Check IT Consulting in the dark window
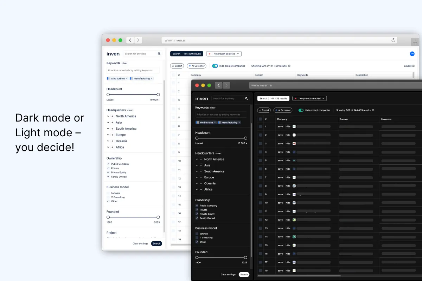422x281 pixels. point(197,238)
